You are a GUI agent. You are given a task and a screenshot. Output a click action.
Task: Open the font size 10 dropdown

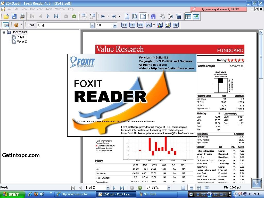pyautogui.click(x=115, y=25)
